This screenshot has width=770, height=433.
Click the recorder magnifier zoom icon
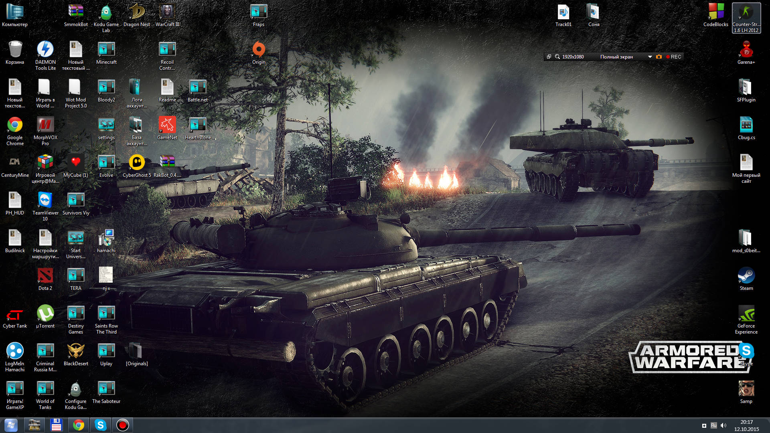pos(557,57)
